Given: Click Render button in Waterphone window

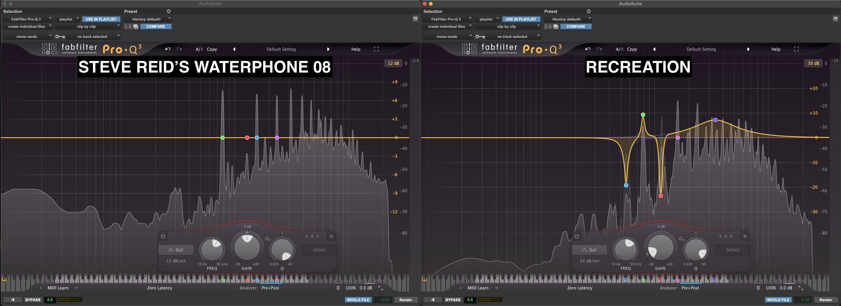Looking at the screenshot, I should 406,300.
